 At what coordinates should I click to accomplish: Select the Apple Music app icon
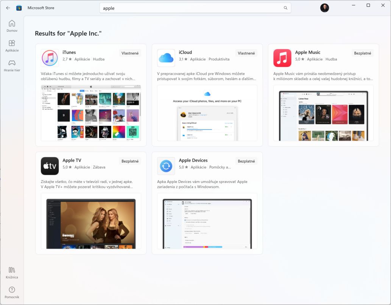tap(282, 58)
